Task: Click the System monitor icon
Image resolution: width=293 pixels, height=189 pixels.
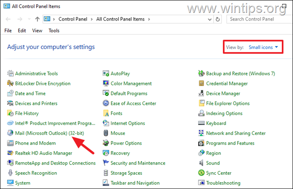Action: (10, 183)
